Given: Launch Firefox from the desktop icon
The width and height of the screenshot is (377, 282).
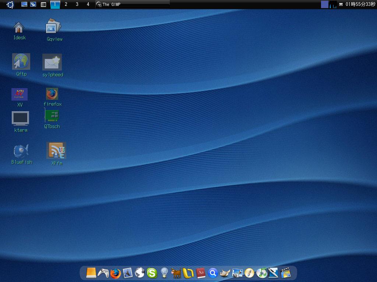Looking at the screenshot, I should [52, 94].
